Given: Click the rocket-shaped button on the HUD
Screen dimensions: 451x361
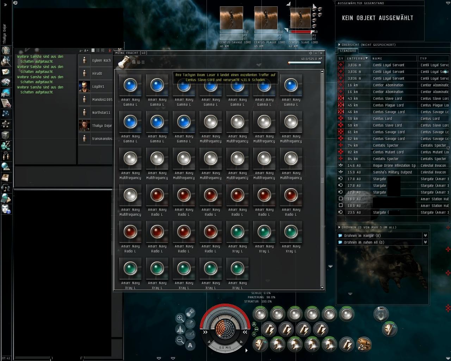Looking at the screenshot, I should click(180, 329).
